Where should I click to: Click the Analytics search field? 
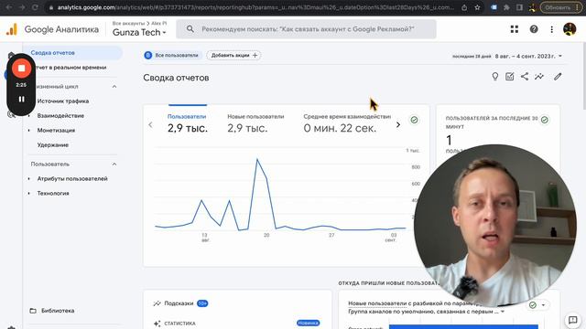(306, 29)
